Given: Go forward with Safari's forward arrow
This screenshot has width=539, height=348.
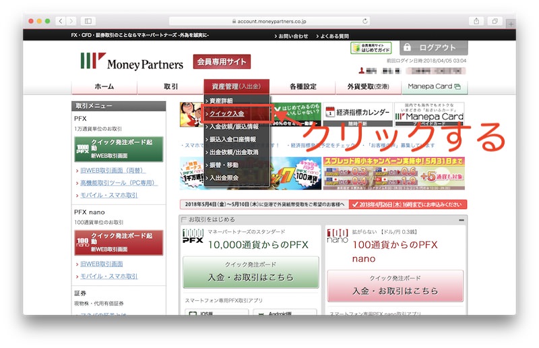Looking at the screenshot, I should coord(71,21).
